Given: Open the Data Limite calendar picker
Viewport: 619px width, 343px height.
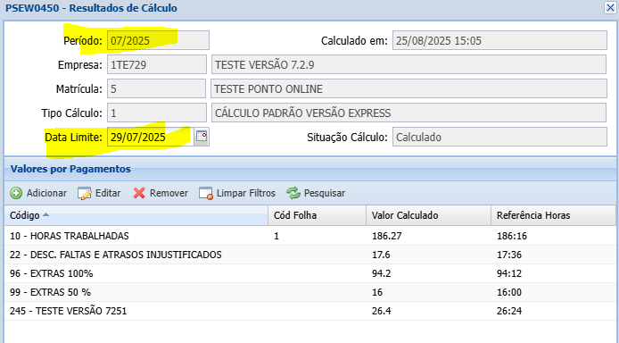Looking at the screenshot, I should tap(202, 137).
